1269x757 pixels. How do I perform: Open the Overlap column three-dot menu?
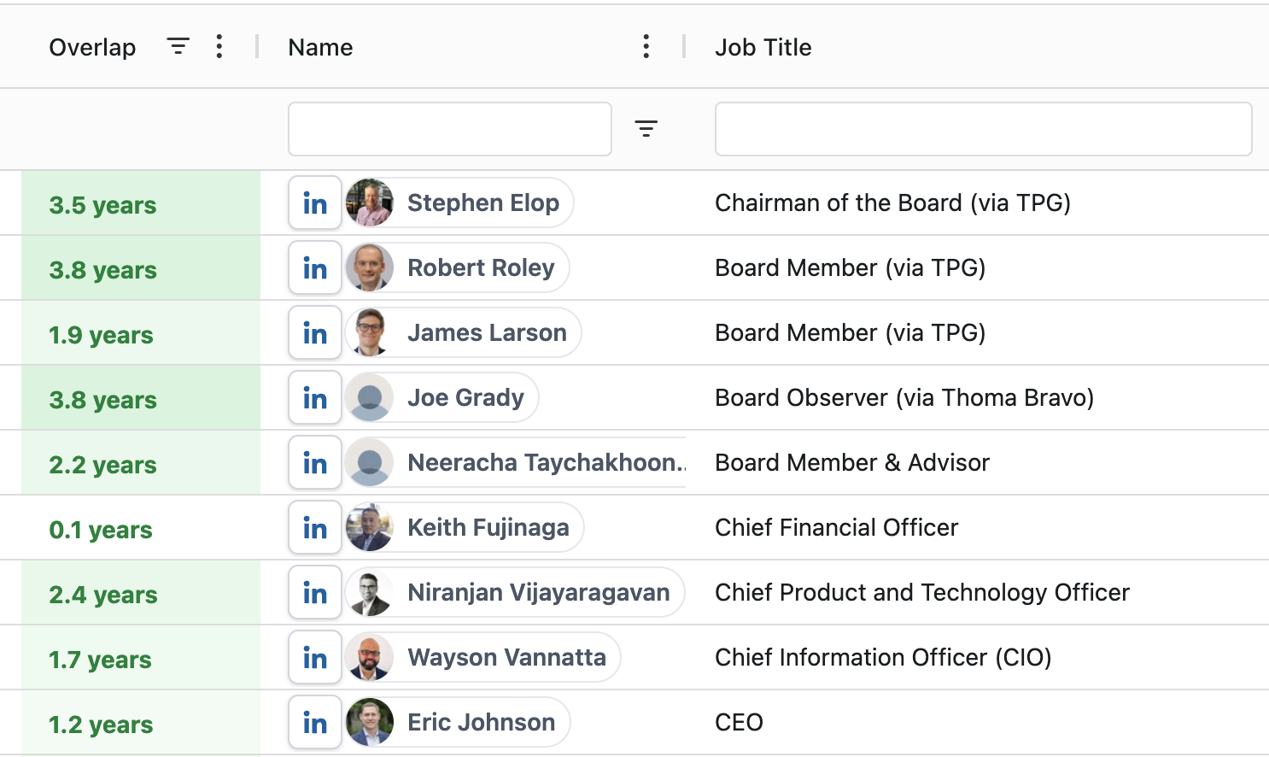[219, 46]
